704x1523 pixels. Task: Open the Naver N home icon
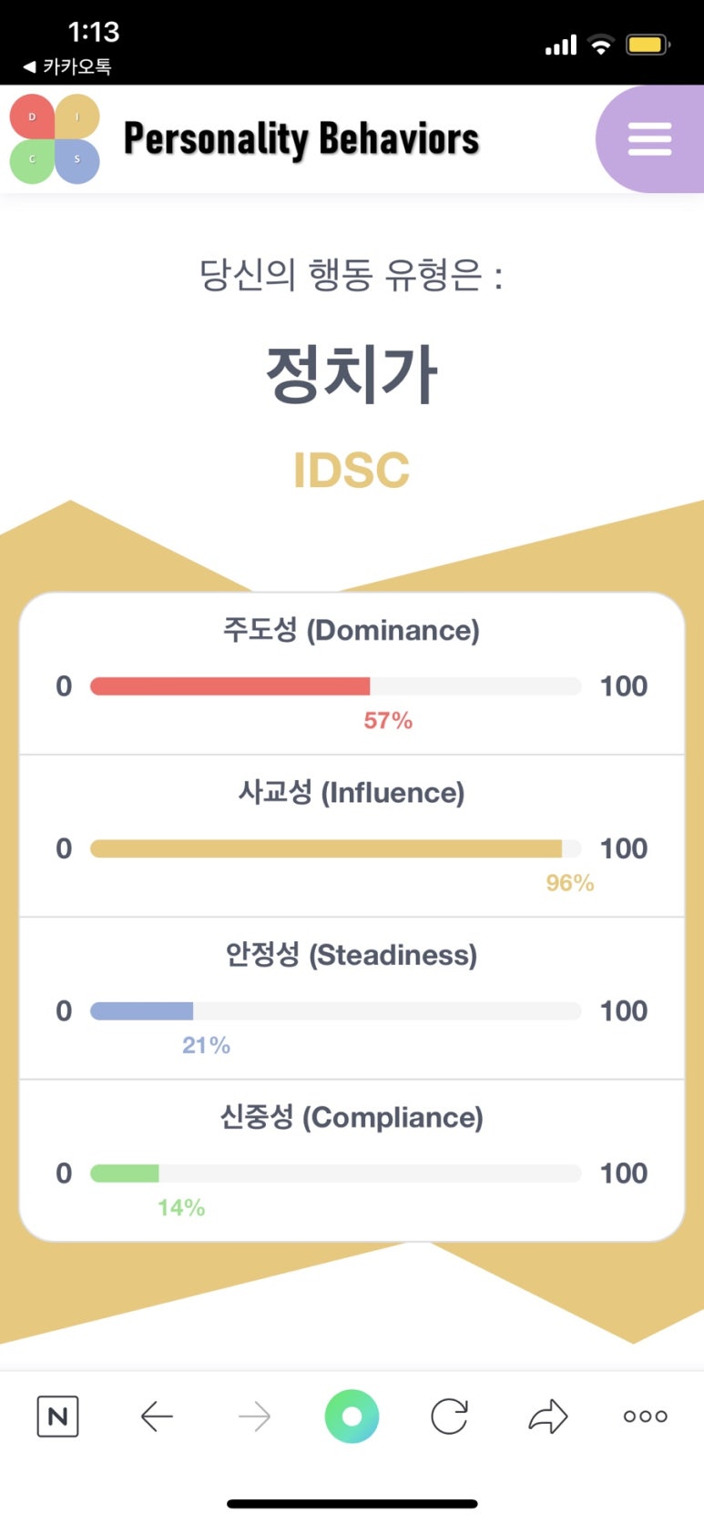57,1416
